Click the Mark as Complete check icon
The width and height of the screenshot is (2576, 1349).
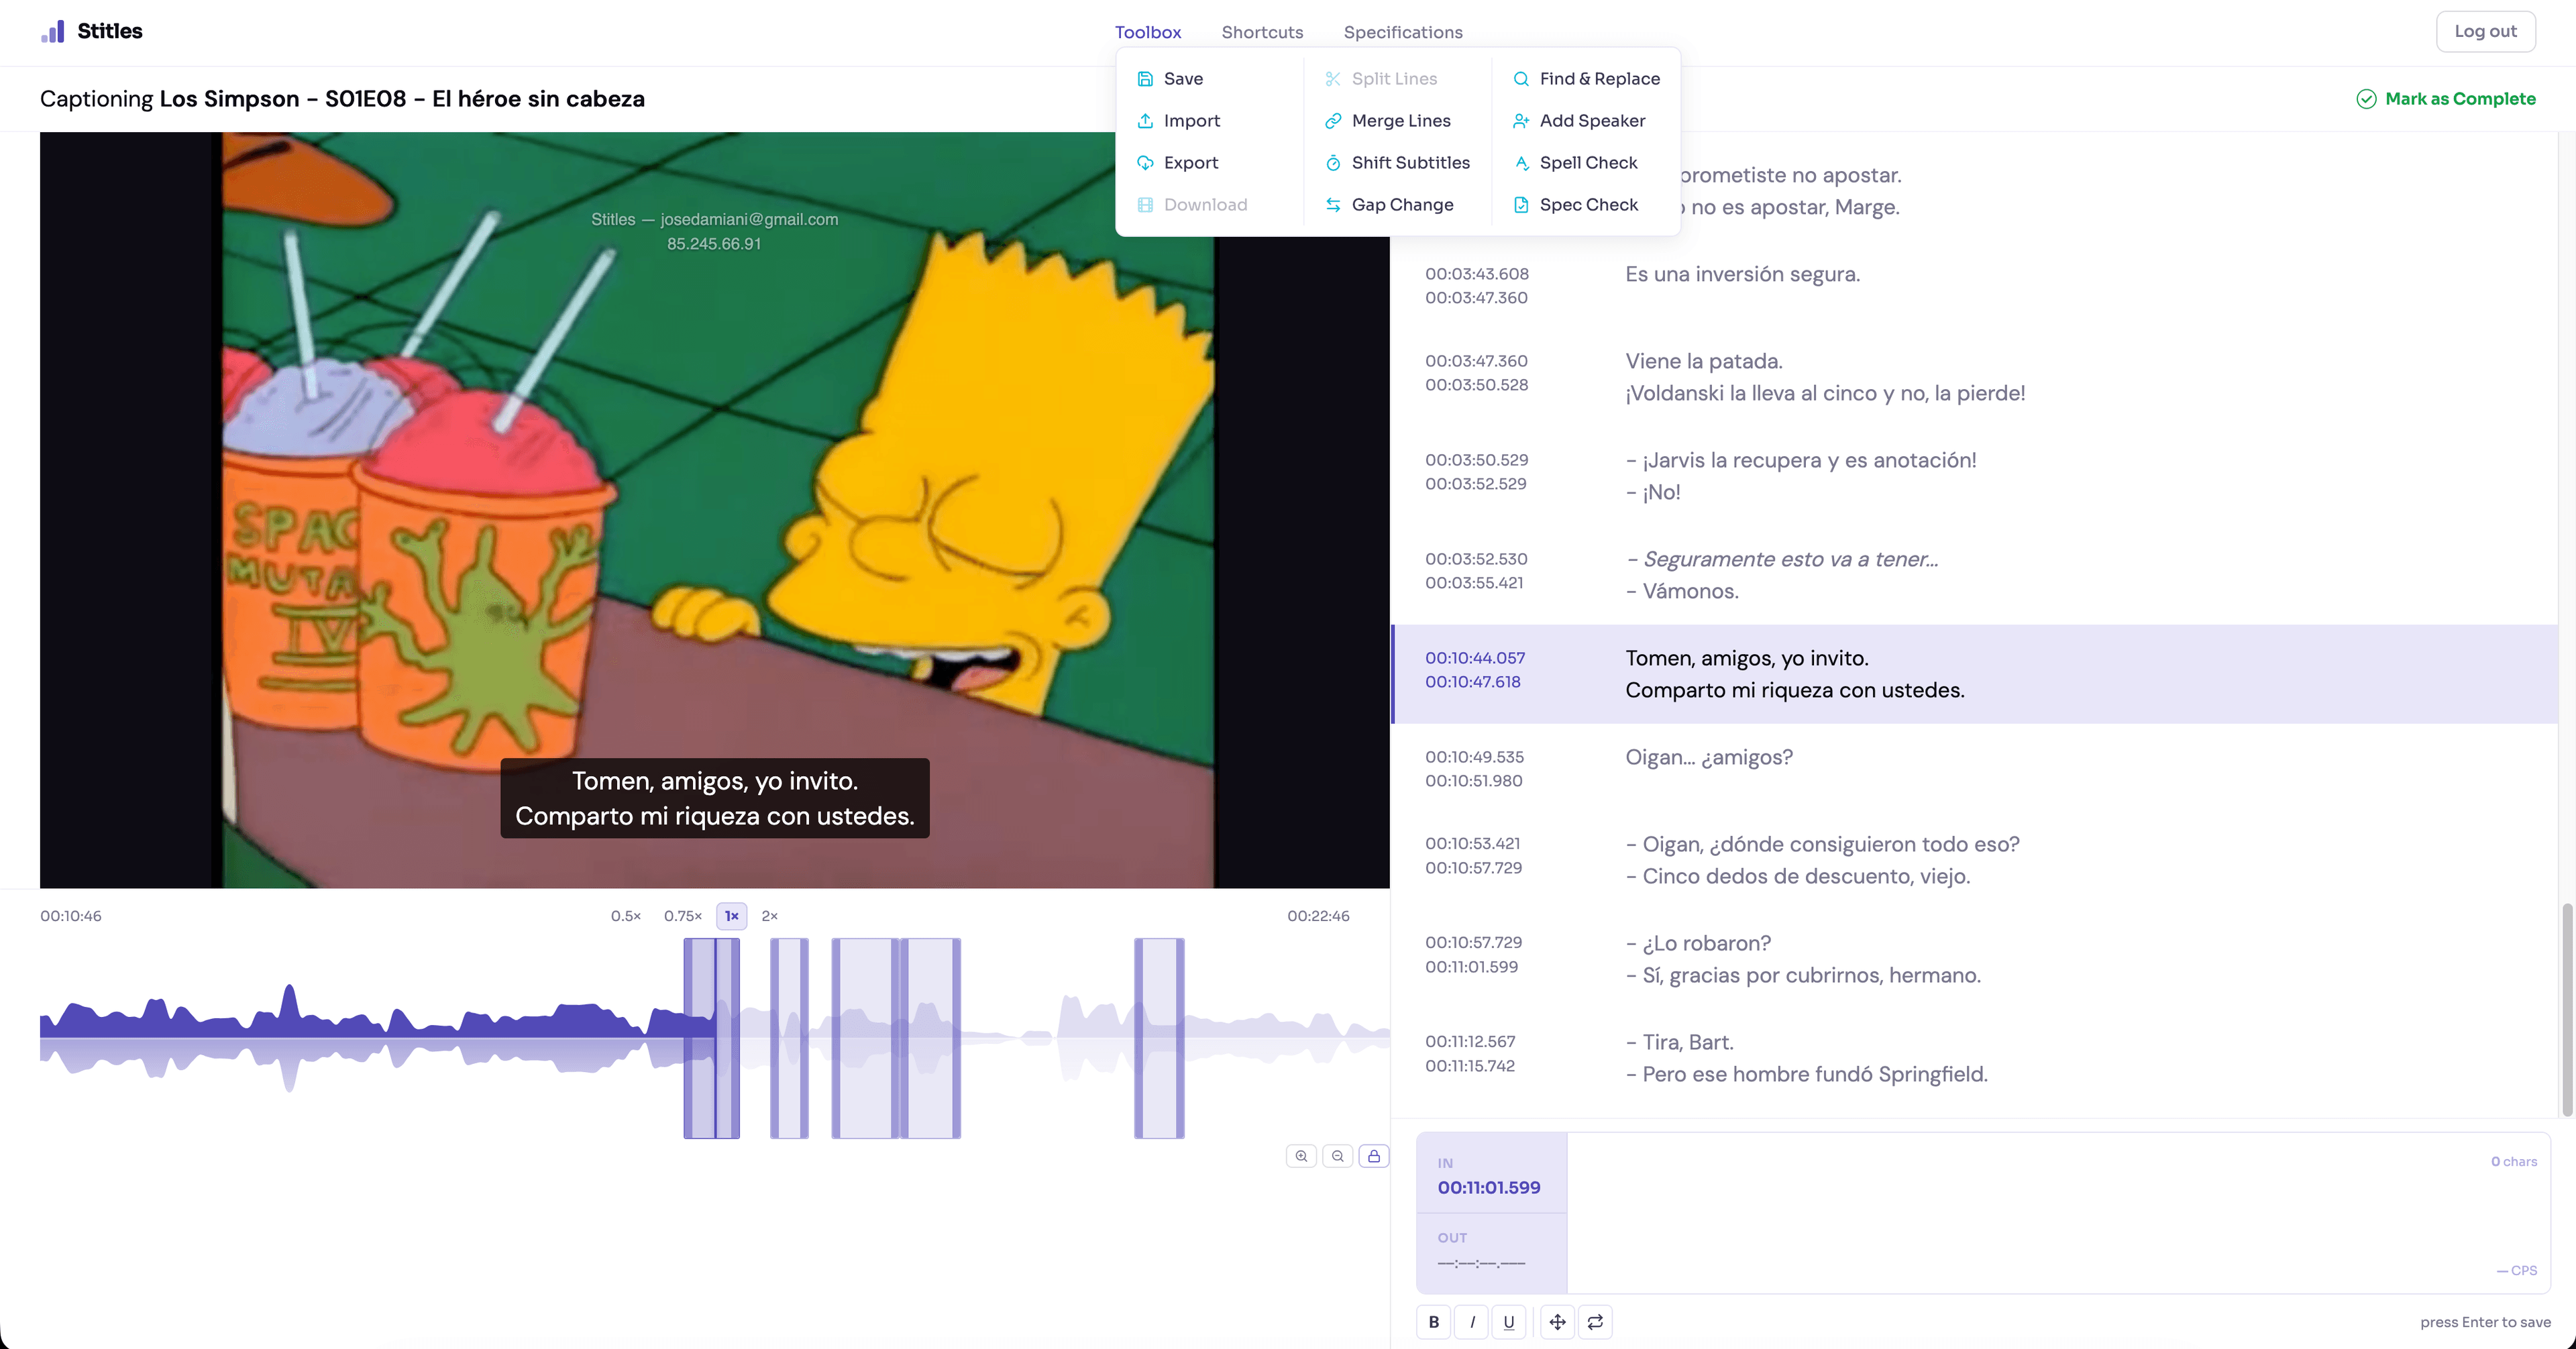(2366, 99)
